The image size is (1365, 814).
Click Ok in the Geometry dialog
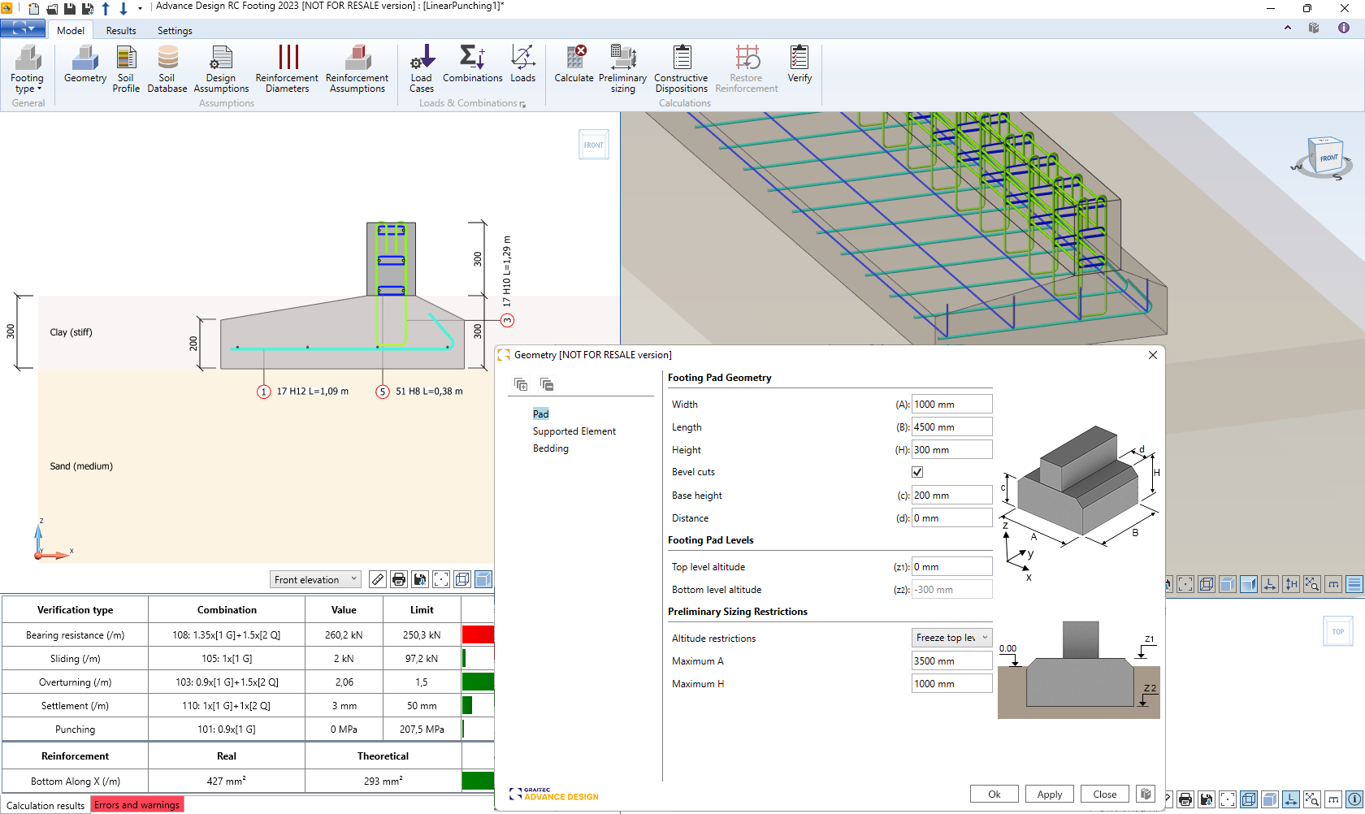(994, 794)
